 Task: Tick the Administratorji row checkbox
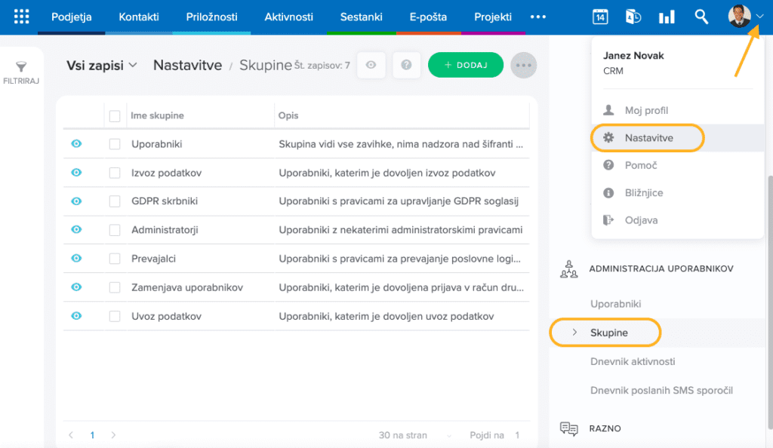(x=115, y=230)
